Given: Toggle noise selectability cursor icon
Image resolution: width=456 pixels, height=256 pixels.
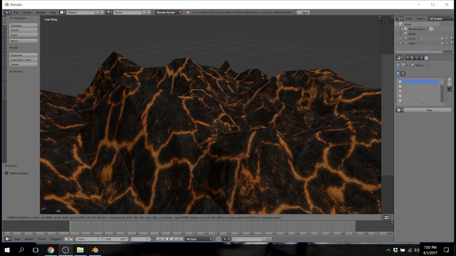Looking at the screenshot, I should (x=447, y=43).
